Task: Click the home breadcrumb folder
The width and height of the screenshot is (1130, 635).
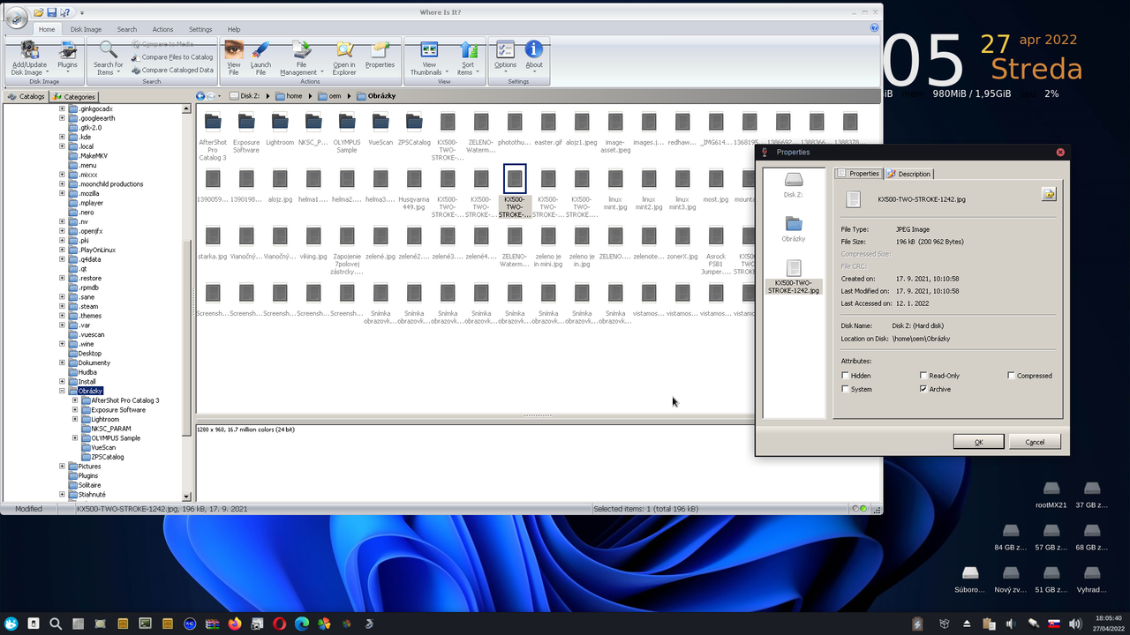Action: point(288,95)
